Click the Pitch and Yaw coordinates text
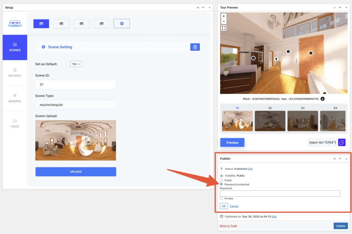Viewport: 352px width, 234px height. point(280,99)
